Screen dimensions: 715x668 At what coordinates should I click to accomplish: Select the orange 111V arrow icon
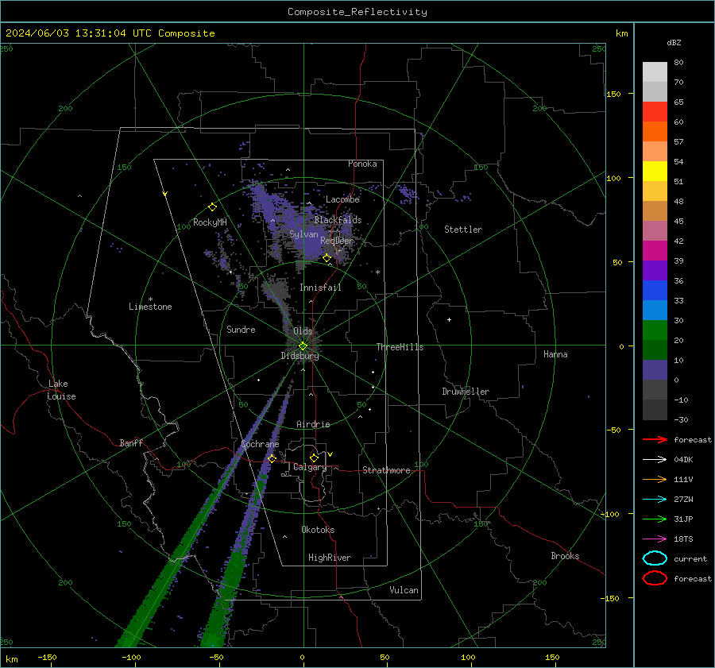click(x=655, y=479)
